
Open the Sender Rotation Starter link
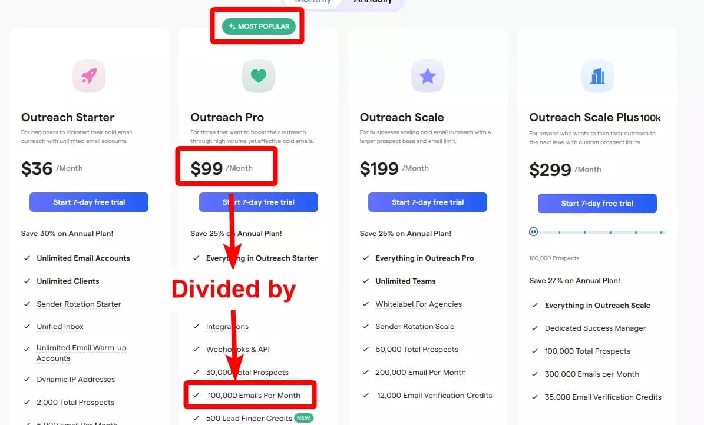pos(78,304)
